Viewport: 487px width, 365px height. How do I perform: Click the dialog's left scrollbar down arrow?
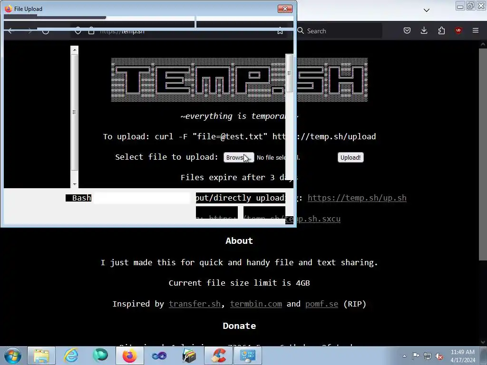(75, 184)
